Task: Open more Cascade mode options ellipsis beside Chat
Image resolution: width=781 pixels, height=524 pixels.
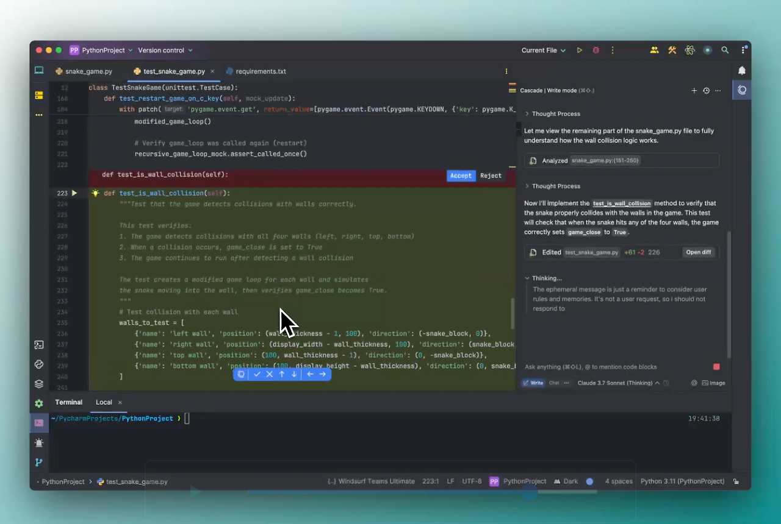Action: (566, 383)
